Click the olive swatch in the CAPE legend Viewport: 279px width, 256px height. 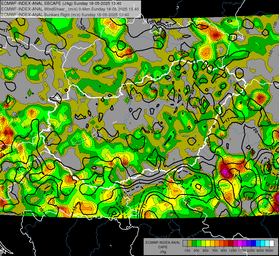[190, 243]
